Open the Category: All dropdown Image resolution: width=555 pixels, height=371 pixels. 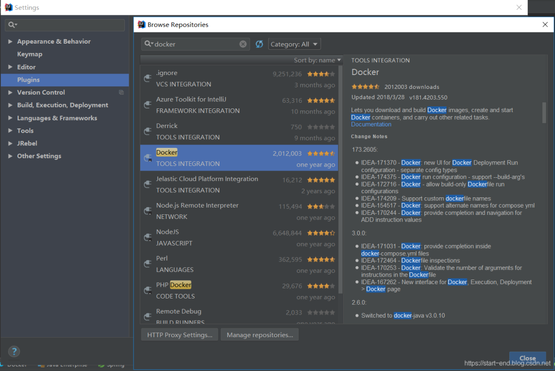294,44
